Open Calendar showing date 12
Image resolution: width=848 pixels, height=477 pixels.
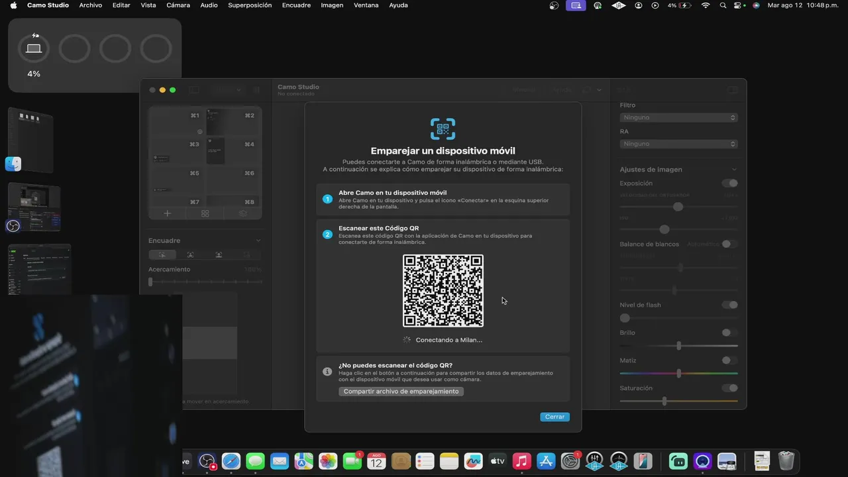(376, 460)
